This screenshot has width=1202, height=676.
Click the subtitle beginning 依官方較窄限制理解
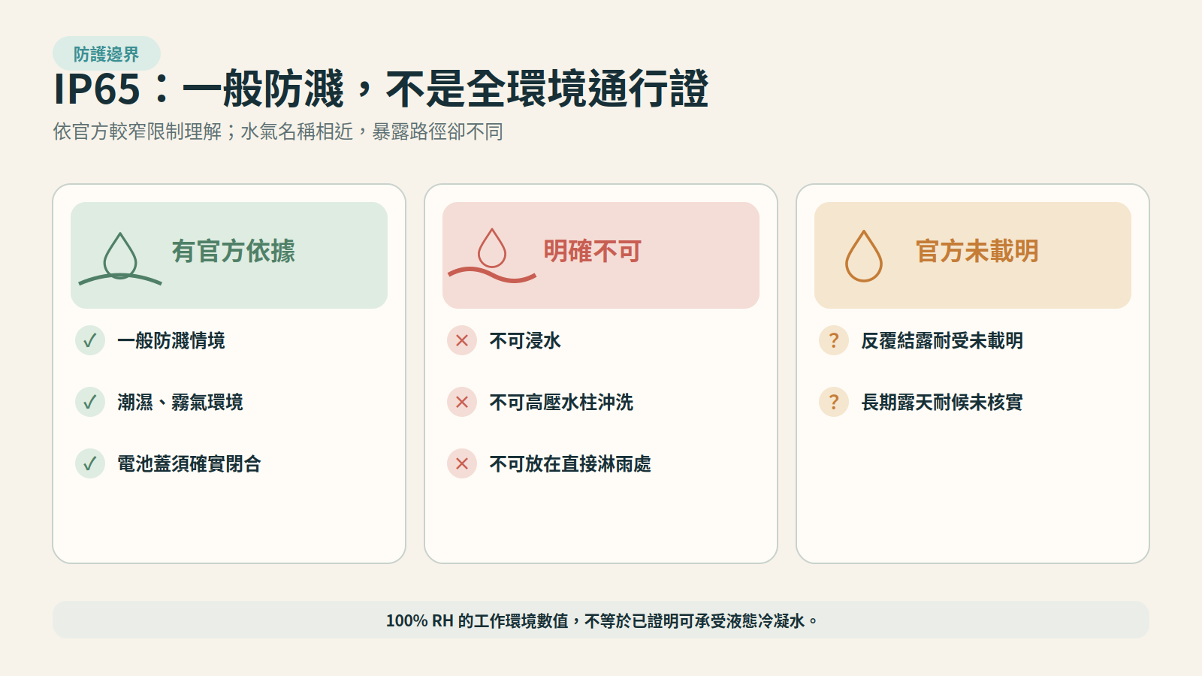pos(278,132)
